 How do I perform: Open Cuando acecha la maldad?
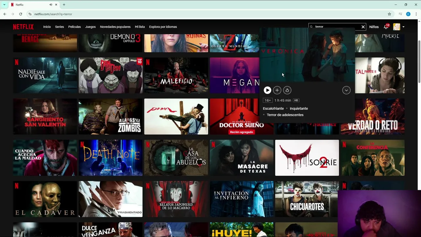coord(45,158)
